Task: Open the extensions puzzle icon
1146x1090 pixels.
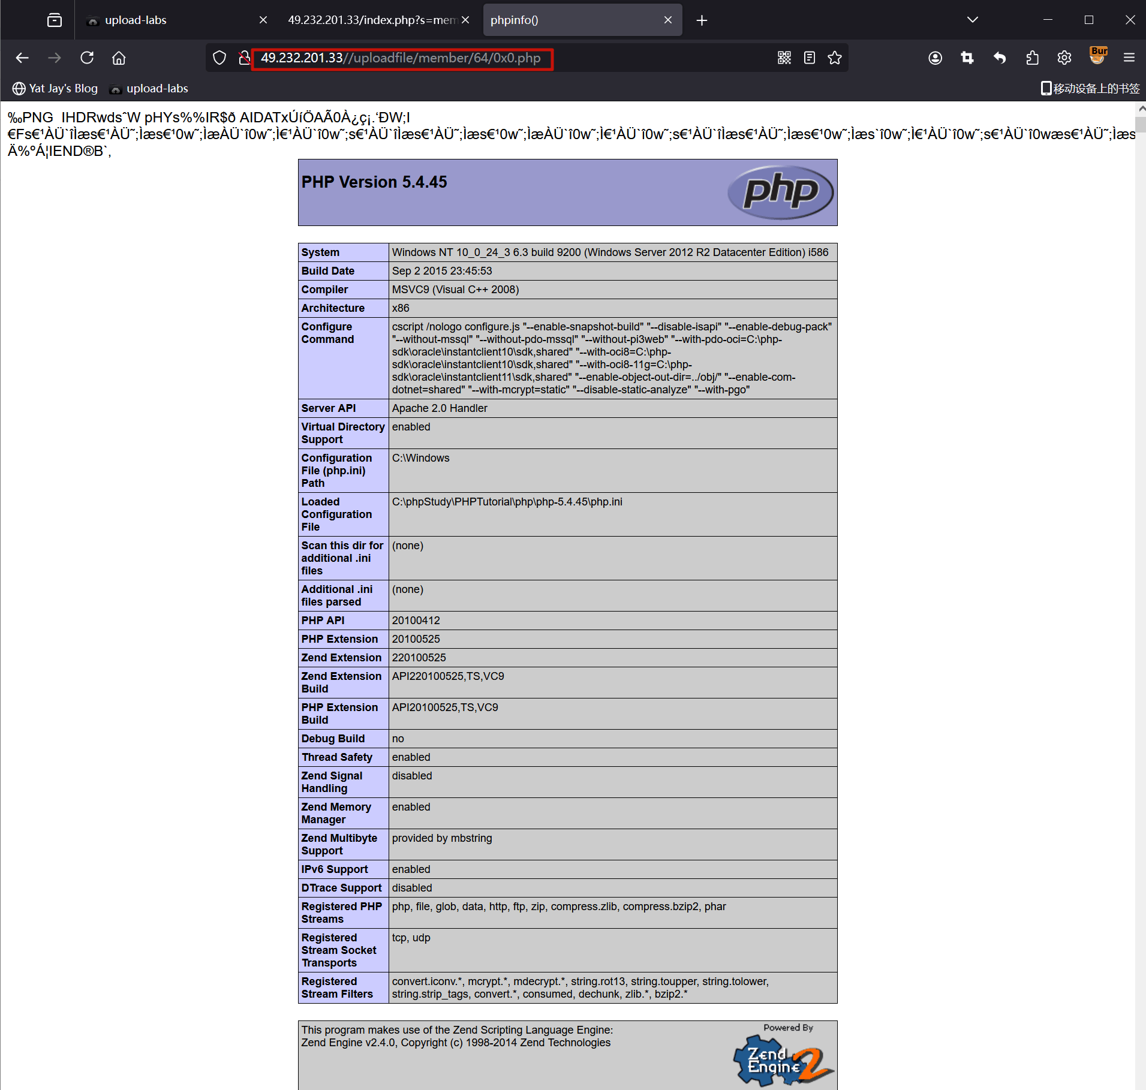Action: (x=1032, y=58)
